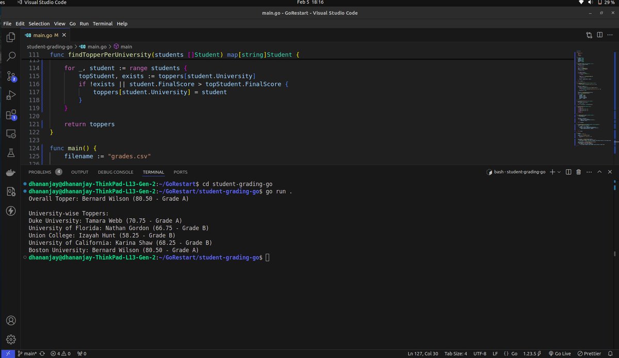Open the launch profile dropdown beside new terminal

pyautogui.click(x=559, y=172)
